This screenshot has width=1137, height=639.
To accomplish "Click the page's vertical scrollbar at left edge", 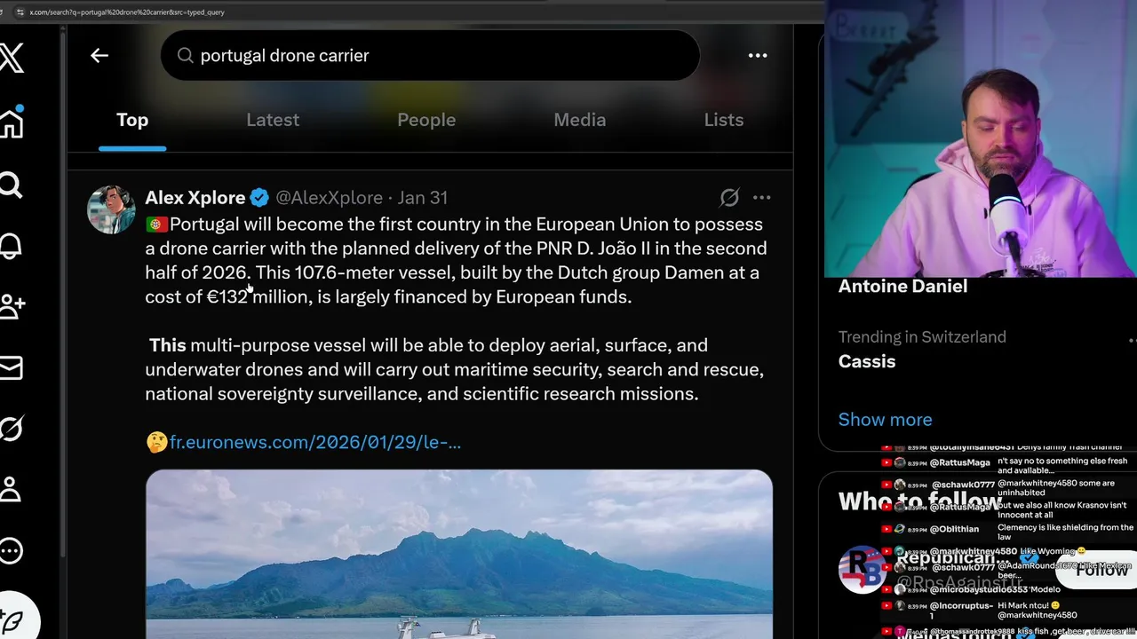I will point(63,293).
